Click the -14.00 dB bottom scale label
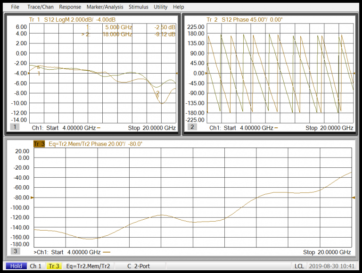Image resolution: width=362 pixels, height=273 pixels. [19, 120]
